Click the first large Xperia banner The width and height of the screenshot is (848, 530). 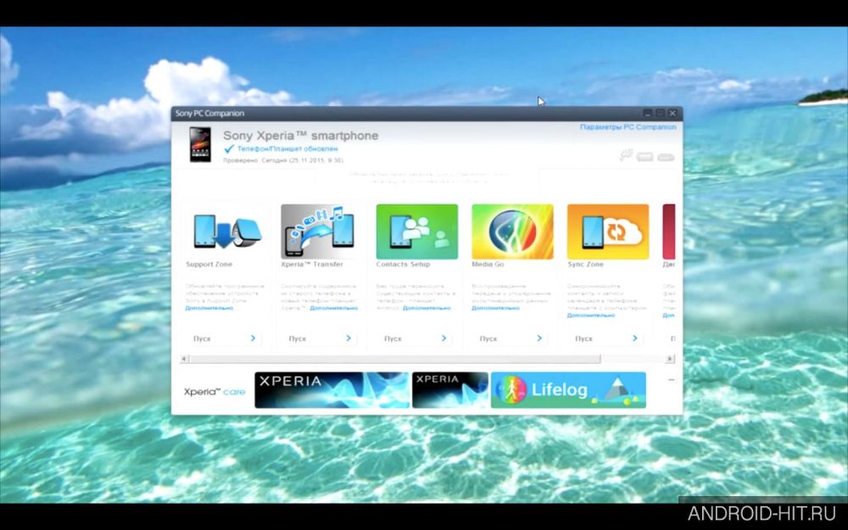click(x=332, y=390)
